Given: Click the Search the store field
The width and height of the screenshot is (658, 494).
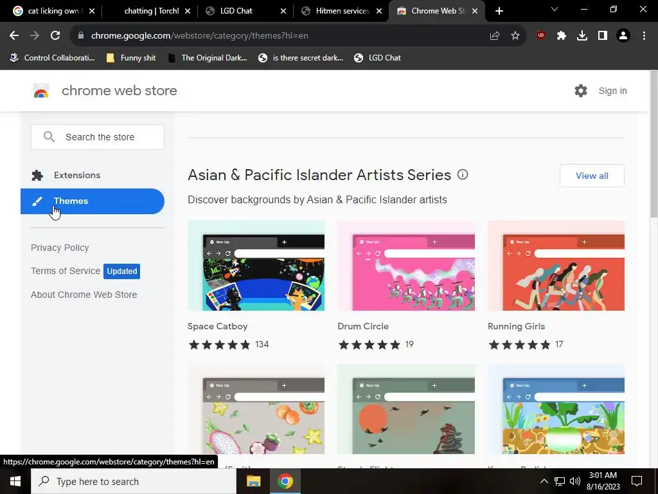Looking at the screenshot, I should pyautogui.click(x=98, y=137).
